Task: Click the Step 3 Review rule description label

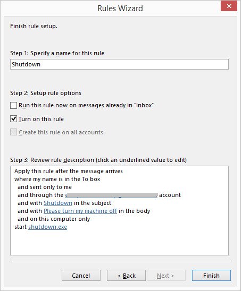Action: [98, 160]
